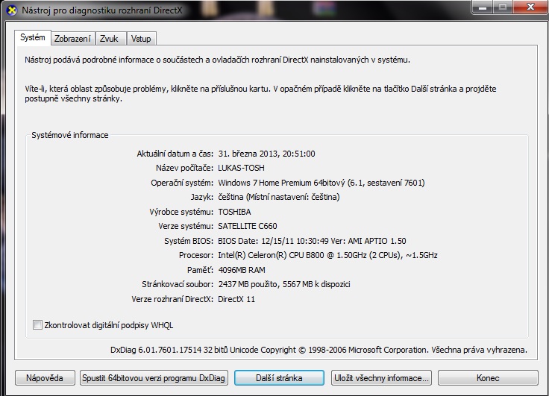Image resolution: width=549 pixels, height=396 pixels.
Task: Click the Intel Celeron processor info text
Action: click(x=327, y=255)
